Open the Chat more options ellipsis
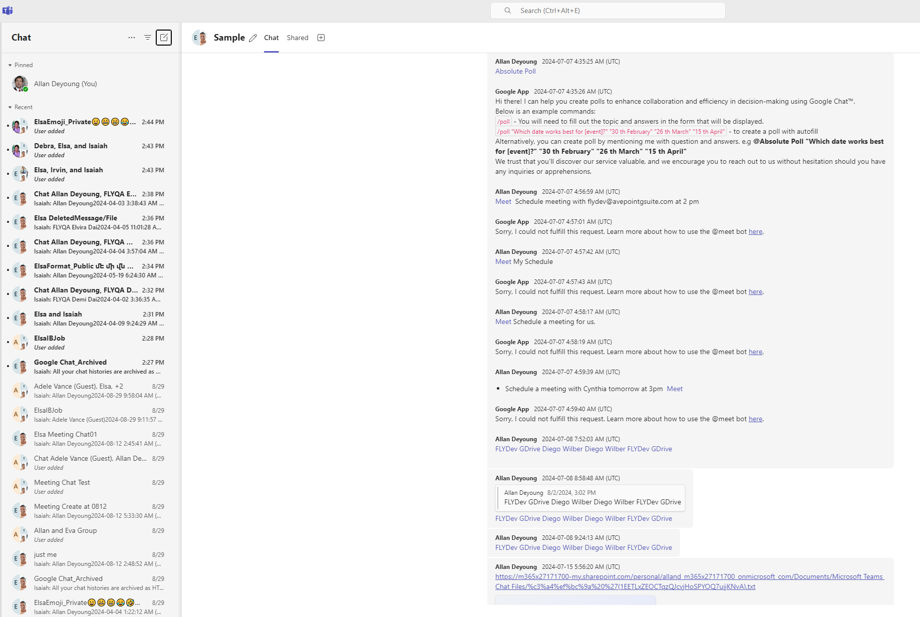Image resolution: width=920 pixels, height=617 pixels. [132, 38]
